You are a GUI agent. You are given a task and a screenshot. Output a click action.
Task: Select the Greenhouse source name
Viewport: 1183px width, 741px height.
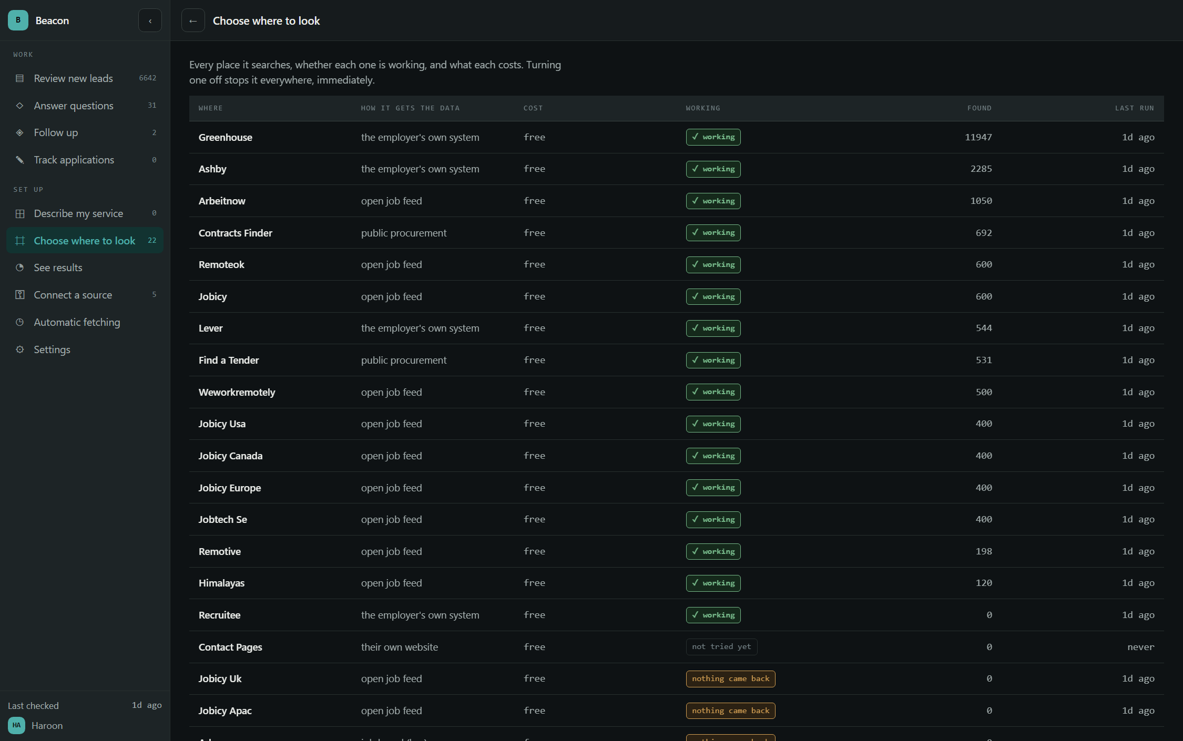point(226,137)
